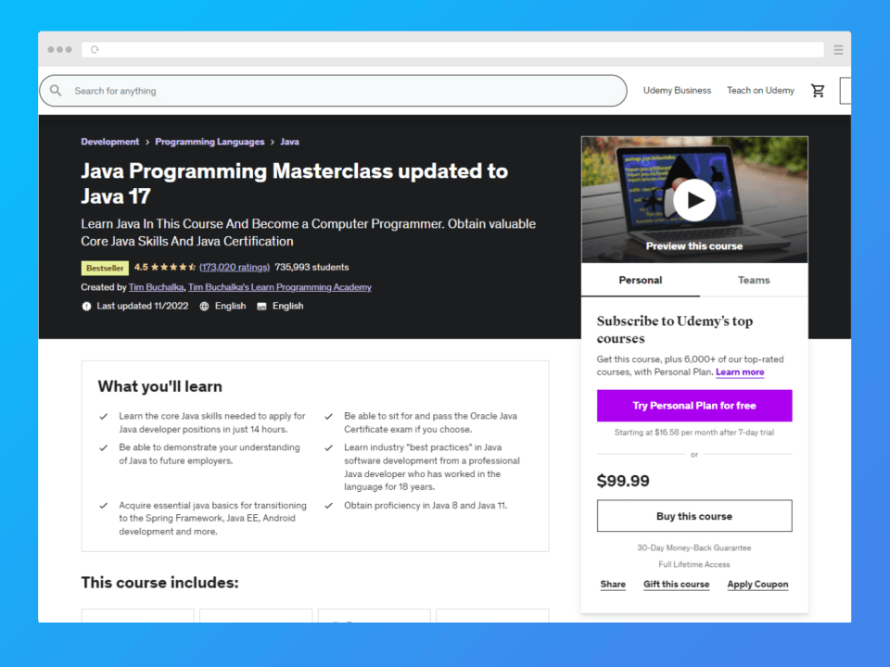The image size is (890, 667).
Task: Click the This course includes heading
Action: (x=160, y=583)
